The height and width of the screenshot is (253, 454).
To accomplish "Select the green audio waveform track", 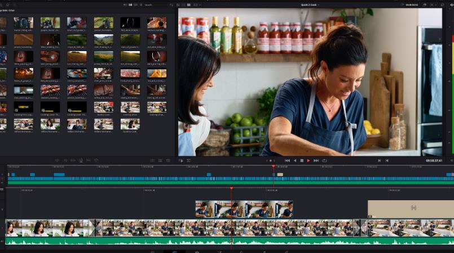I will (230, 241).
